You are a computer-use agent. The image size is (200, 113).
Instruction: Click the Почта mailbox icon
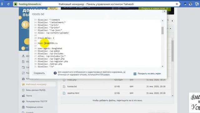pyautogui.click(x=23, y=96)
